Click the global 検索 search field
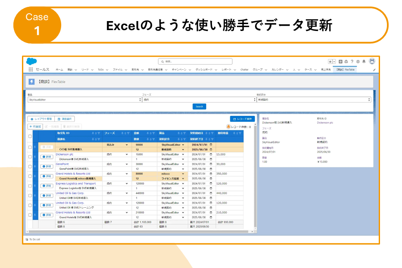Image resolution: width=402 pixels, height=268 pixels. tap(195, 62)
